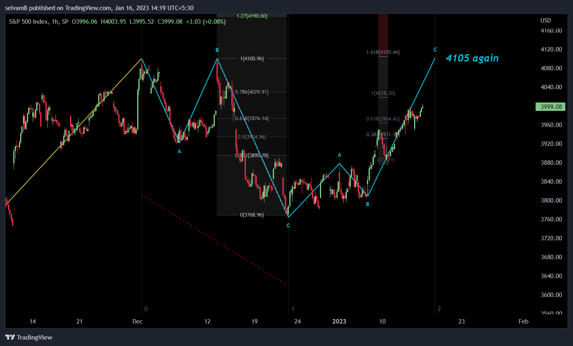Screen dimensions: 573x346
Task: Select the projected wave C label near 4120
Action: 435,49
